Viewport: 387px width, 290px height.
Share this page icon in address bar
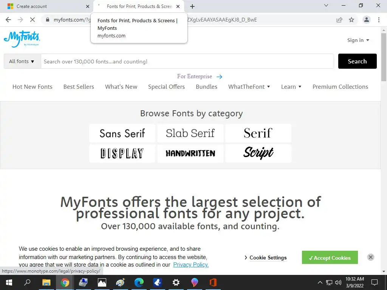(339, 20)
